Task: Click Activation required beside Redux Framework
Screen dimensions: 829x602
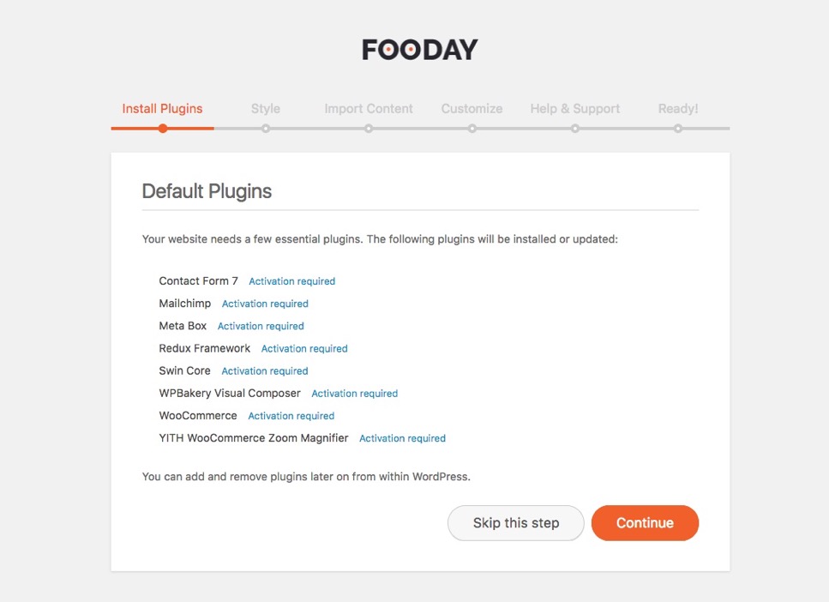Action: pyautogui.click(x=304, y=349)
